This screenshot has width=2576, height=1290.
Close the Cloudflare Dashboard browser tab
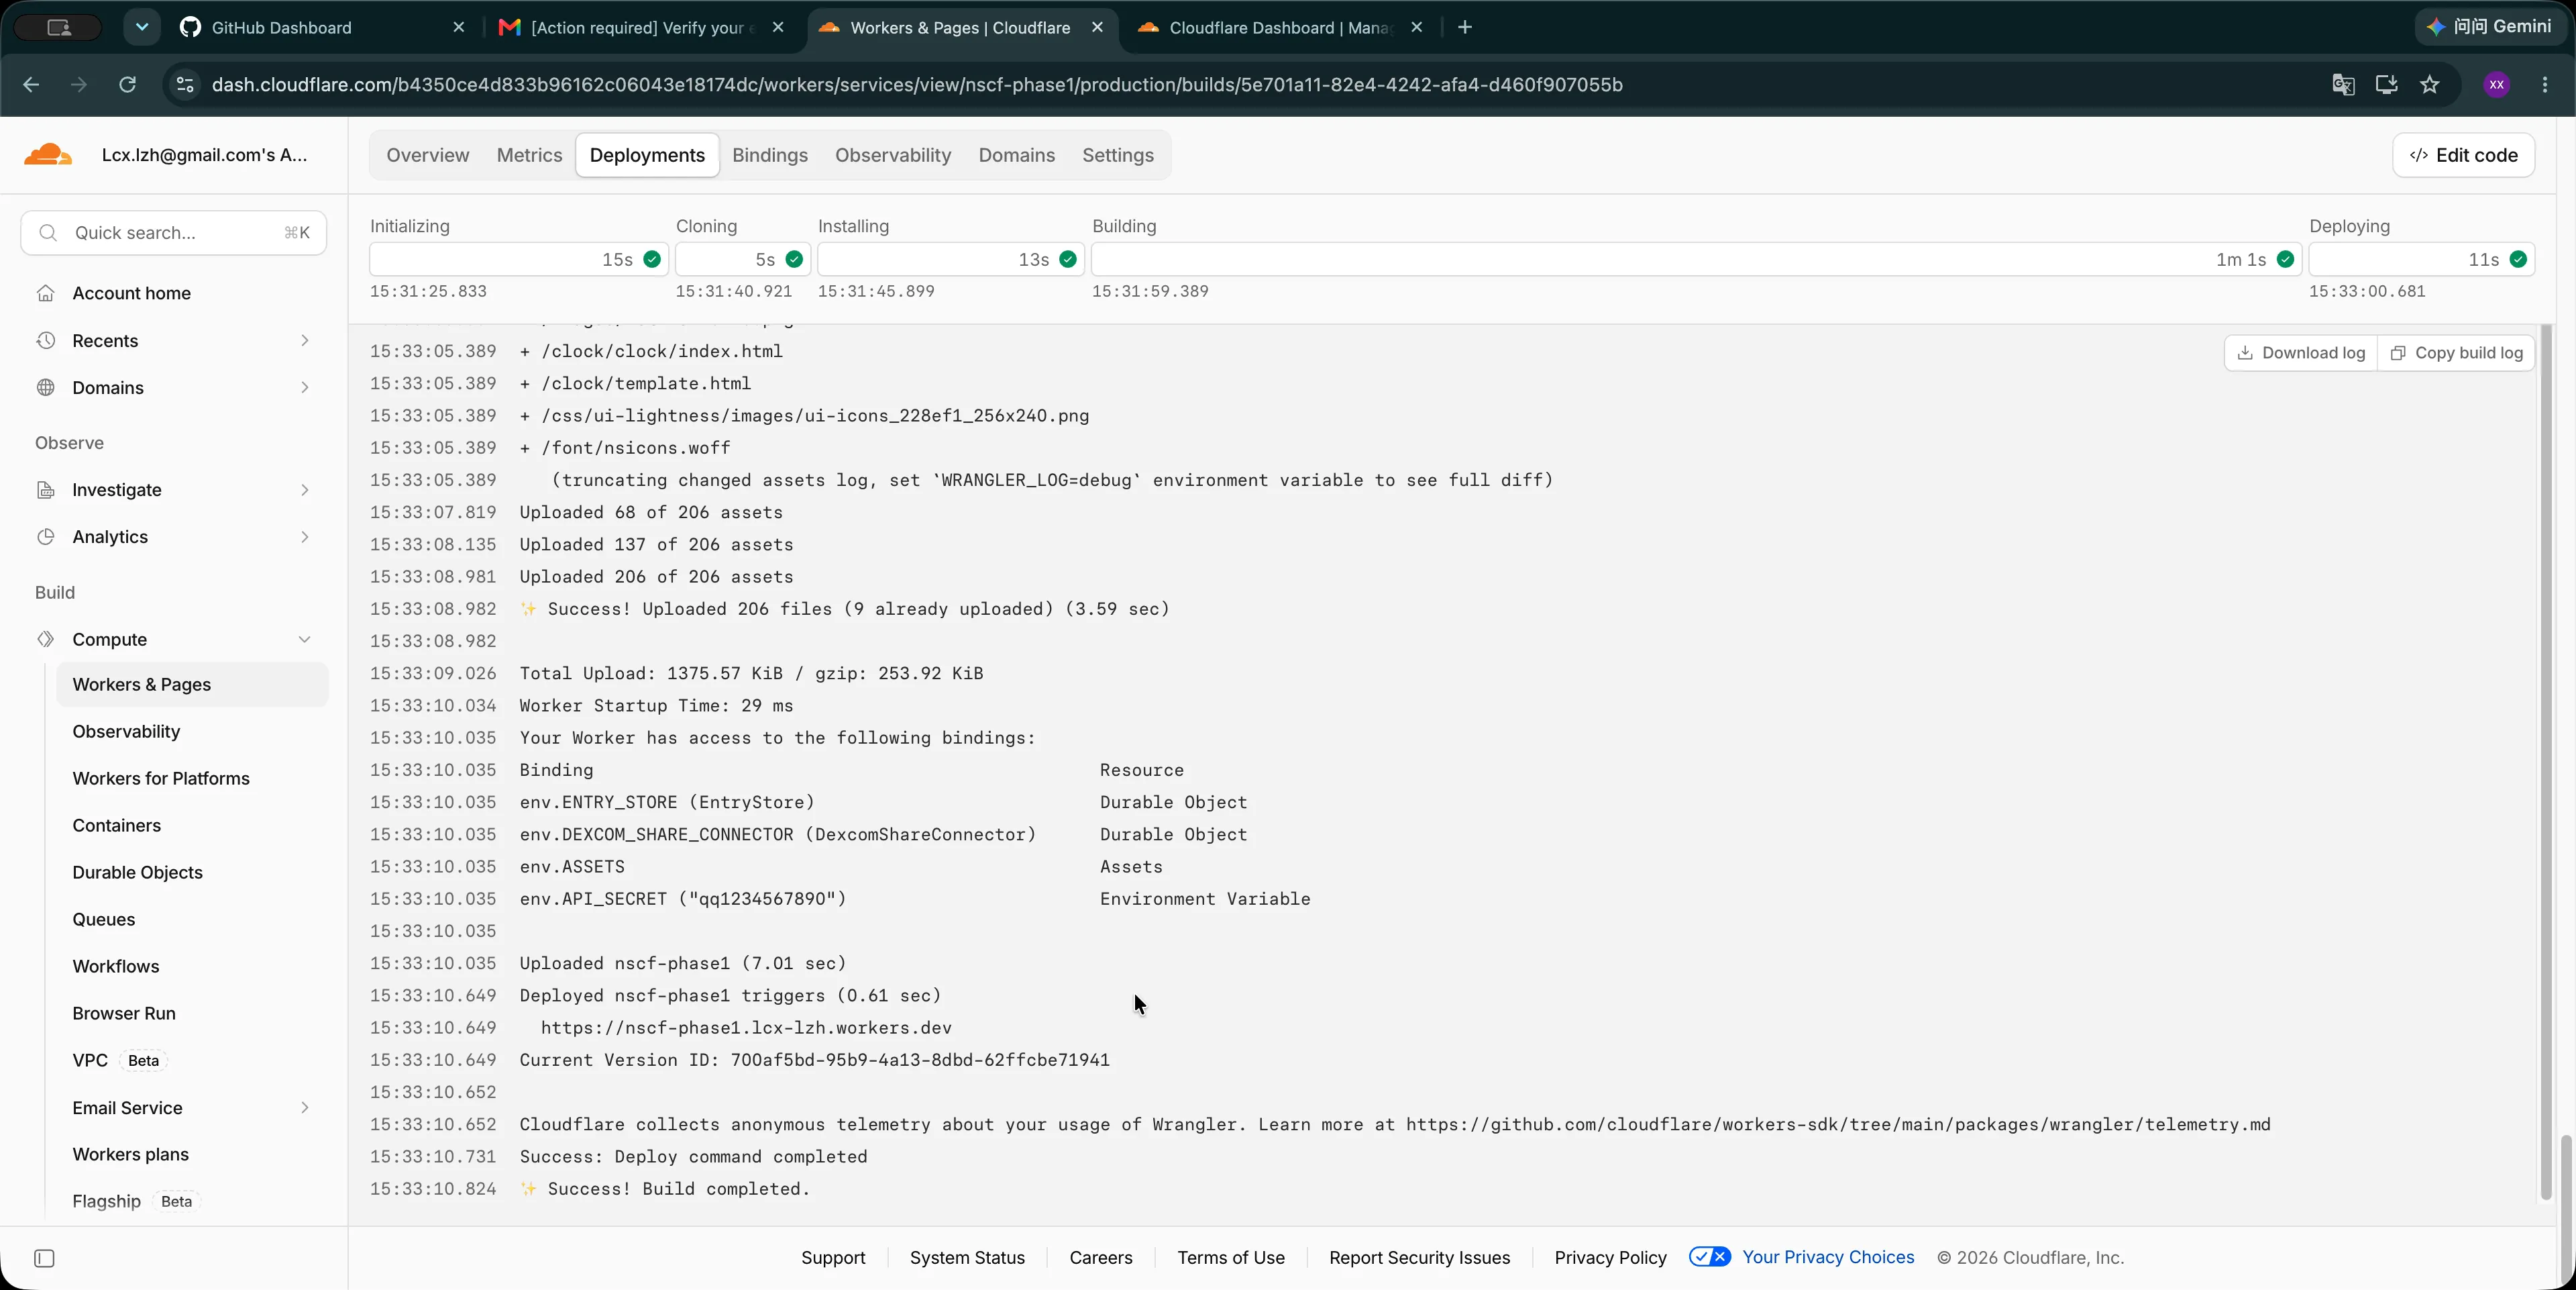click(1416, 27)
